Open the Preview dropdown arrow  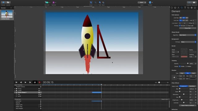[x=152, y=2]
